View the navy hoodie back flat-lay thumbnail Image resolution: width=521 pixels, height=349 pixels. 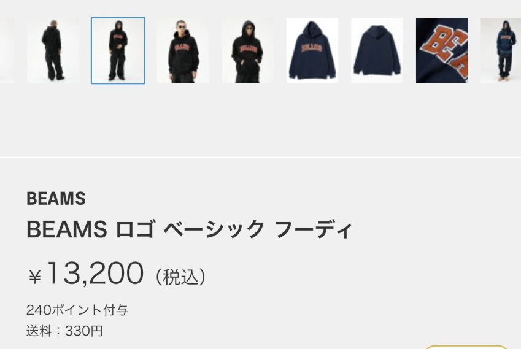coord(377,50)
